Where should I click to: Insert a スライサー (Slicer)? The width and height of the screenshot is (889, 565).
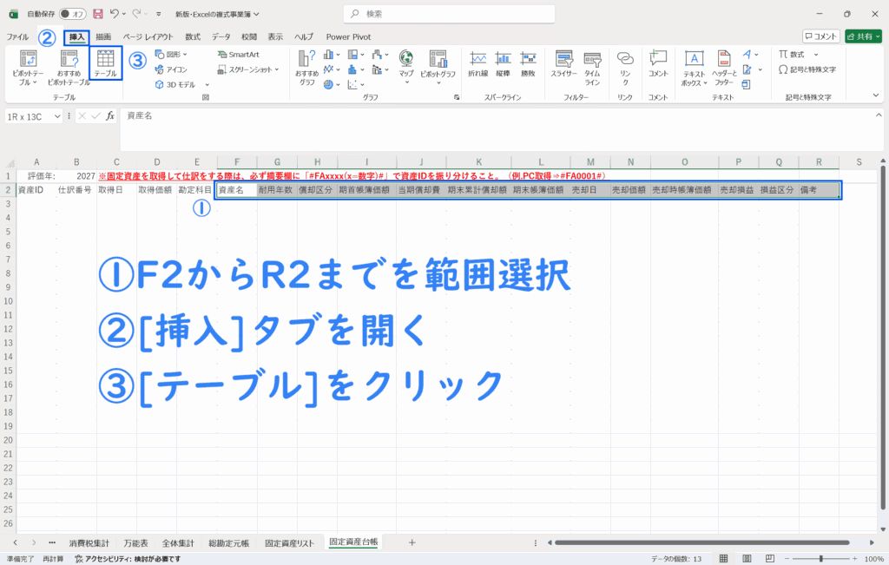pos(563,64)
